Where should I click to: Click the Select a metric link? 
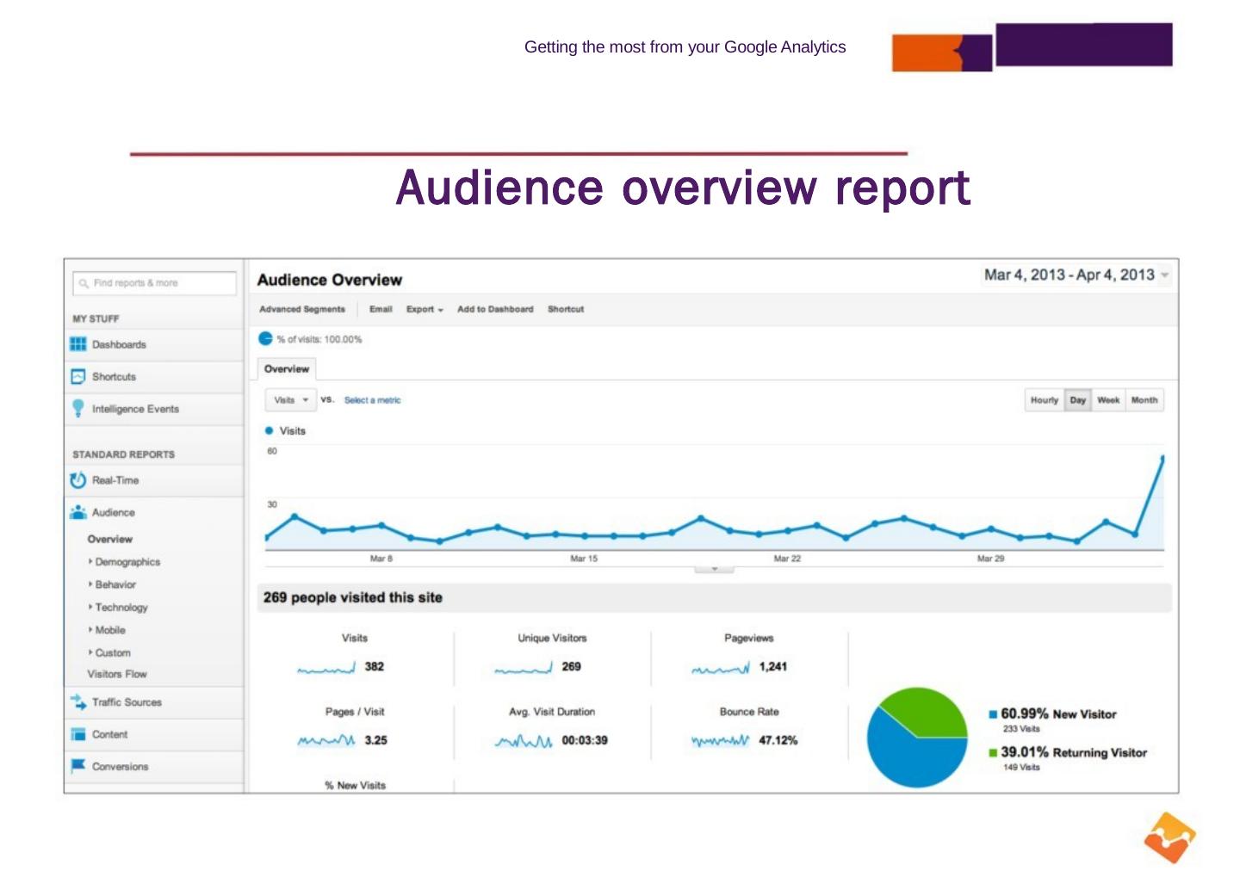pyautogui.click(x=372, y=400)
